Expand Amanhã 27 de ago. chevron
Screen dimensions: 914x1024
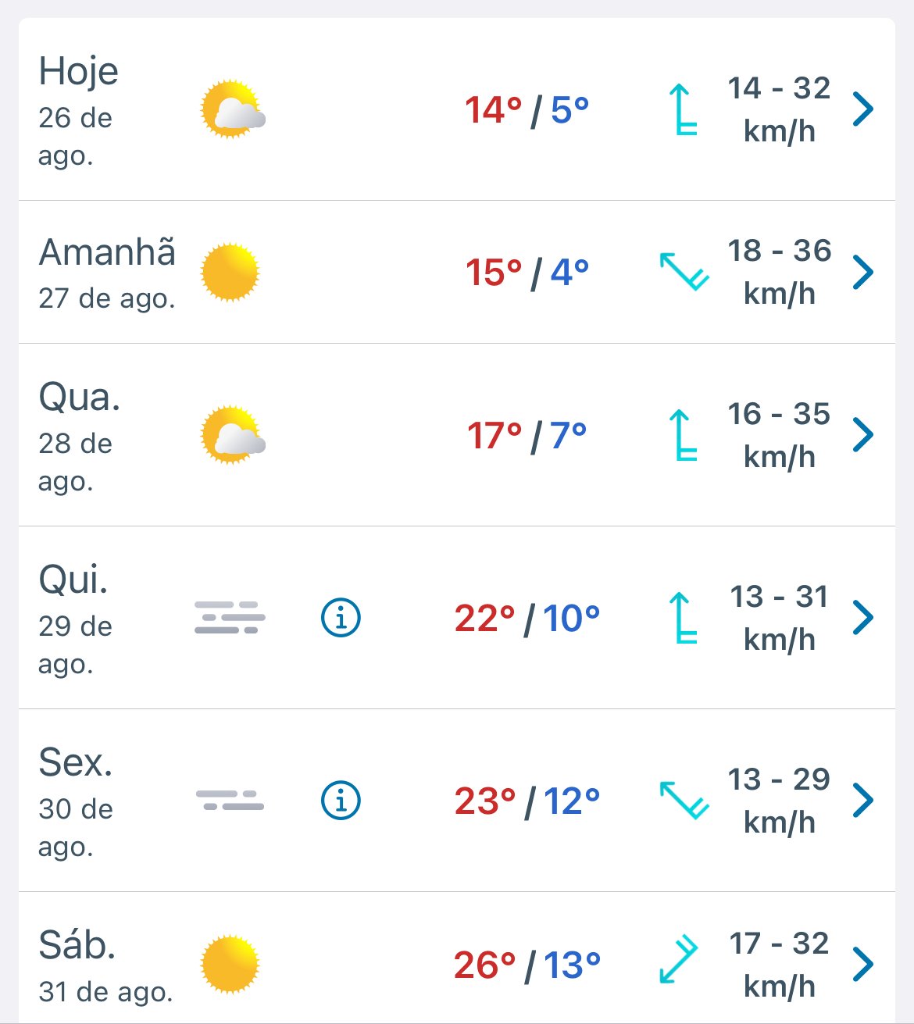862,272
